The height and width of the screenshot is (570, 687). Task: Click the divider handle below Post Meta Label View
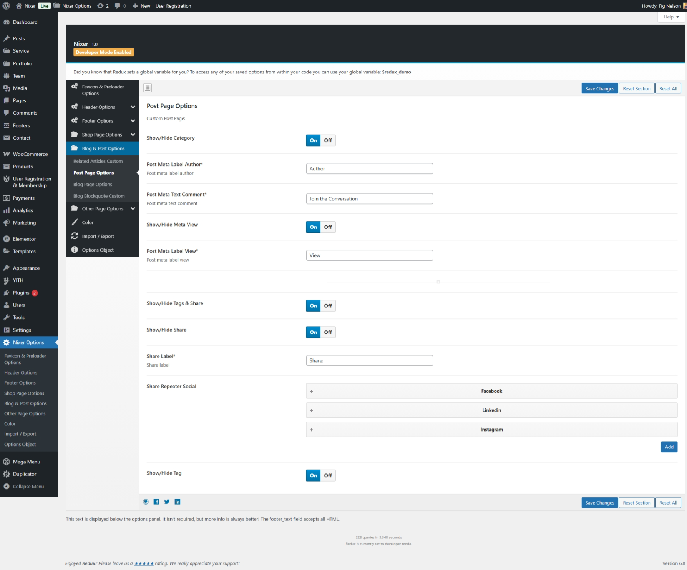[438, 282]
